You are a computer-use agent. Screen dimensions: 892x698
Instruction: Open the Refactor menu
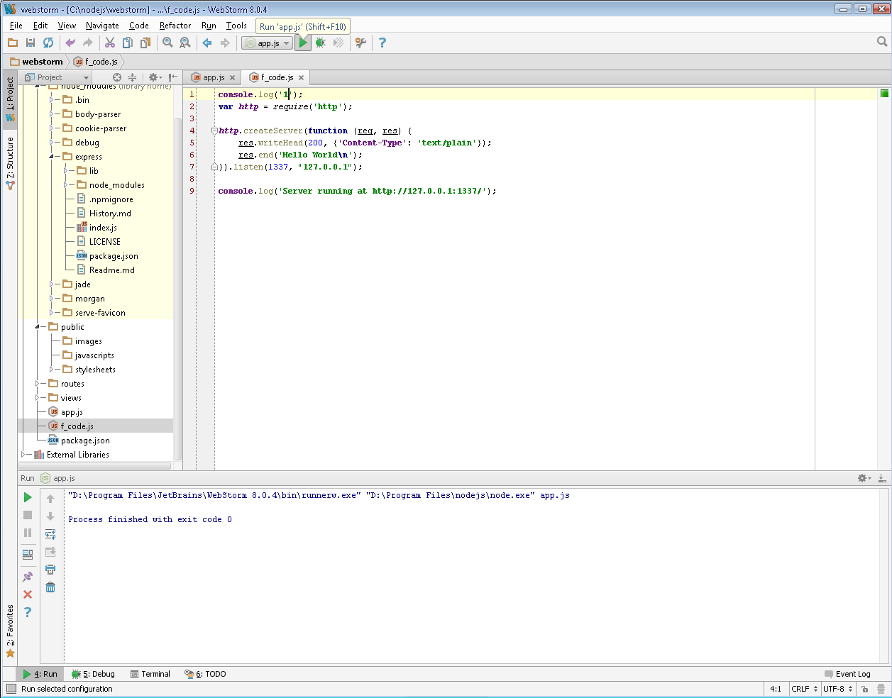coord(175,26)
